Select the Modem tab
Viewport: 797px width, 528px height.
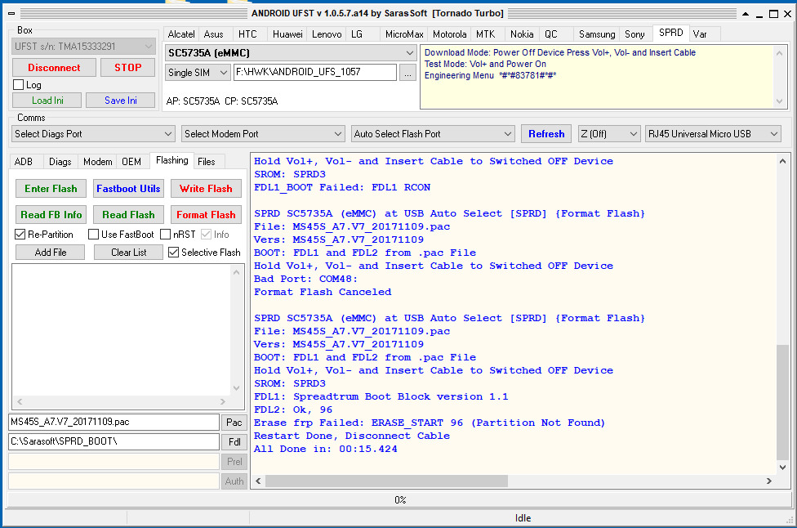point(98,162)
